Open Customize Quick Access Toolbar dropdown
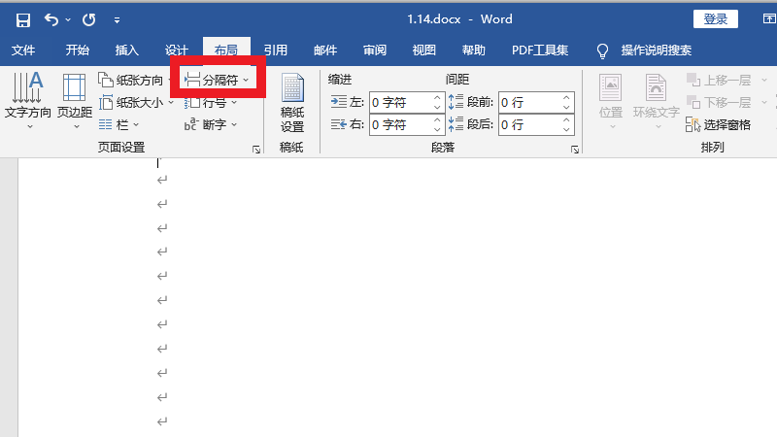Screen dimensions: 777x437 tap(117, 20)
